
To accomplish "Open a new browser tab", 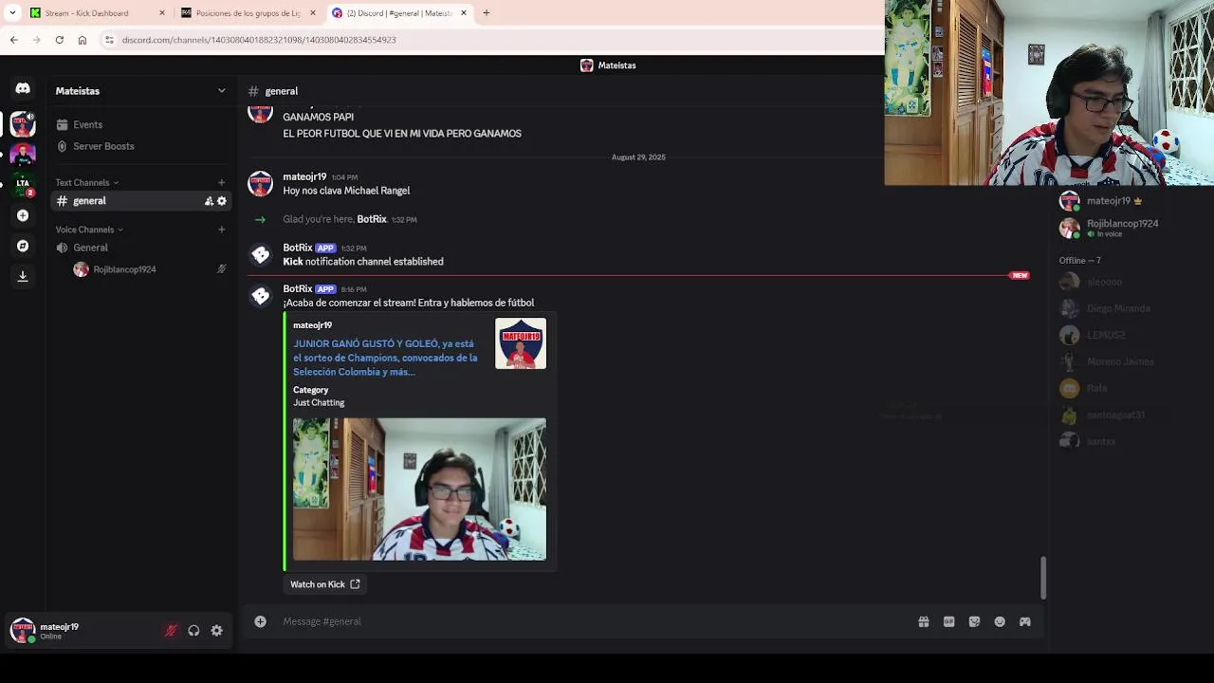I will [487, 13].
